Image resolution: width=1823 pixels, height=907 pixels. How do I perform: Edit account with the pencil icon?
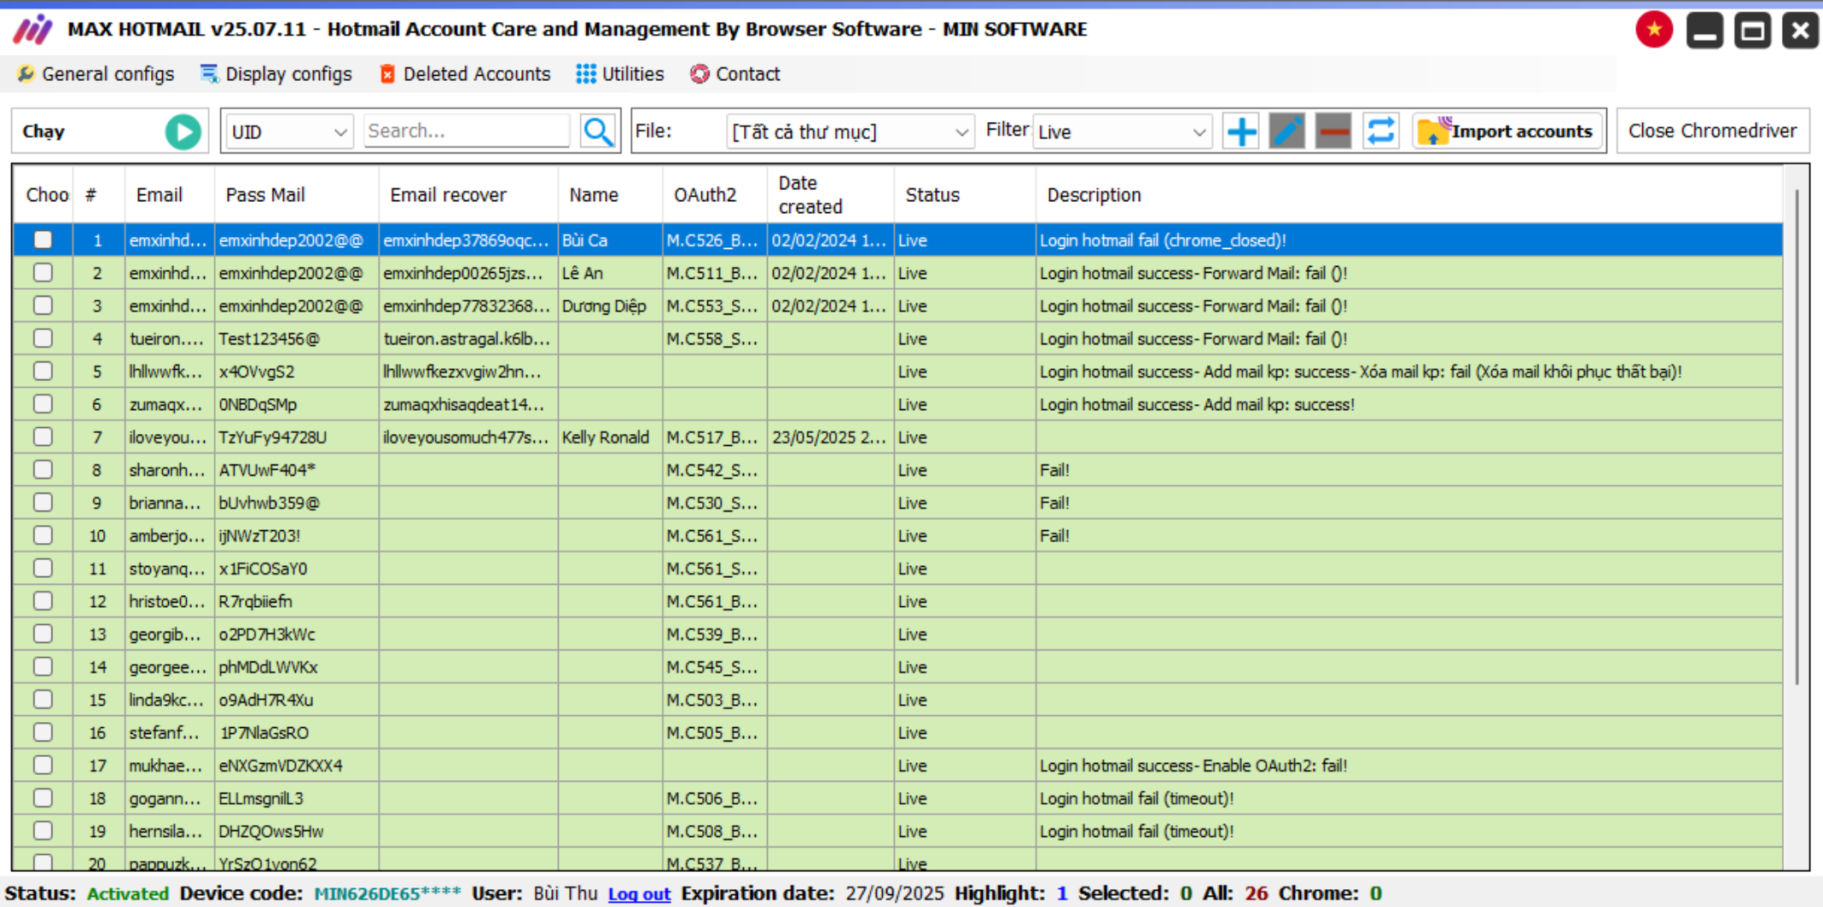pos(1287,131)
